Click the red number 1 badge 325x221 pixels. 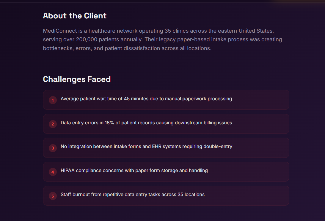(53, 100)
